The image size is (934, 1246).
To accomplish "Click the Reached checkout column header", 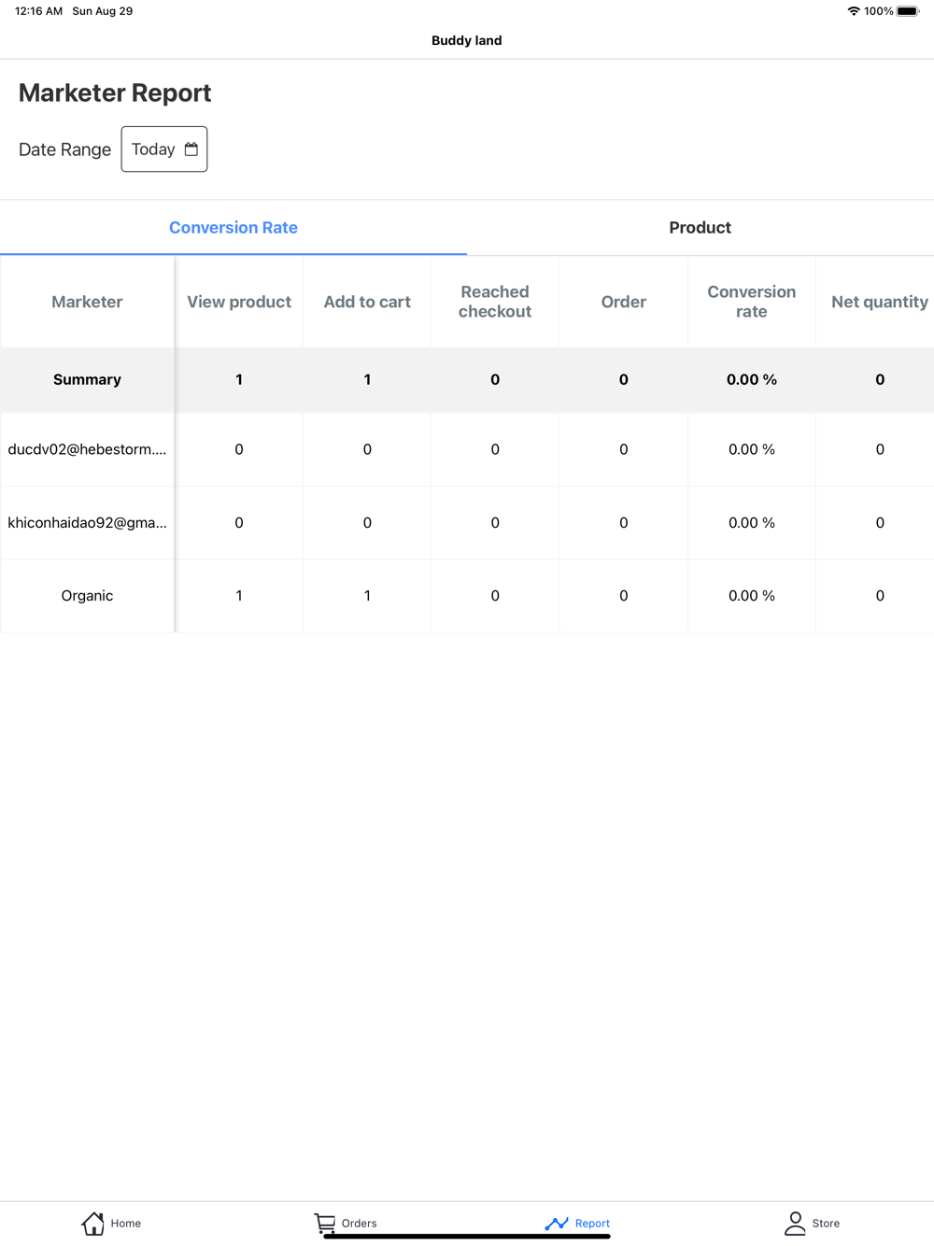I will (x=495, y=302).
